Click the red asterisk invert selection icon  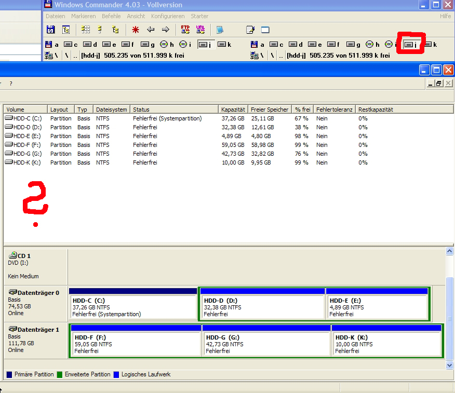136,30
